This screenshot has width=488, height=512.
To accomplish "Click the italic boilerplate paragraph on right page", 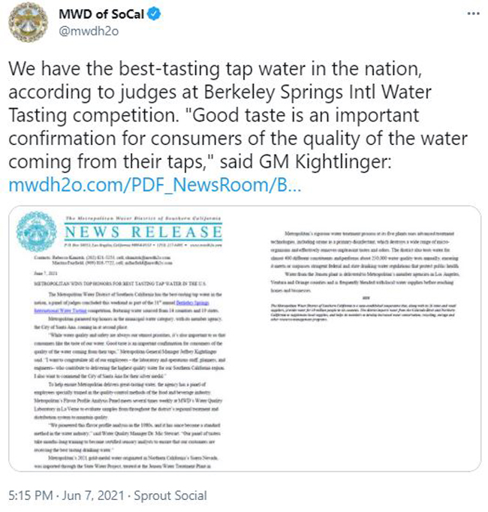I will (x=363, y=312).
